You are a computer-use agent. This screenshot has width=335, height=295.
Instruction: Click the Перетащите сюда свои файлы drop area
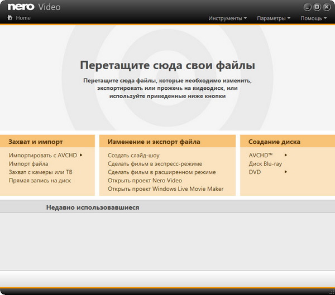point(167,78)
